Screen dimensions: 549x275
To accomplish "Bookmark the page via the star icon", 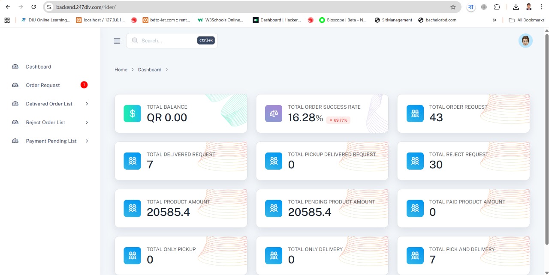I will (452, 7).
